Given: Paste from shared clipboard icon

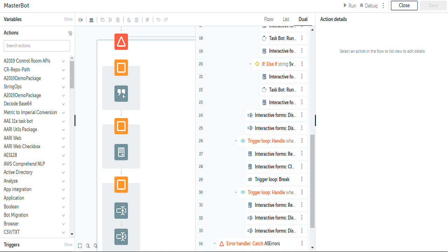Looking at the screenshot, I should [136, 20].
